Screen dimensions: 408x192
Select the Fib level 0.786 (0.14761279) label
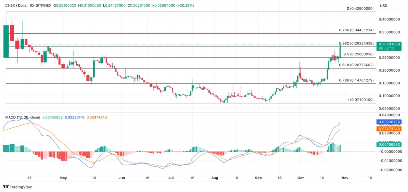point(356,80)
